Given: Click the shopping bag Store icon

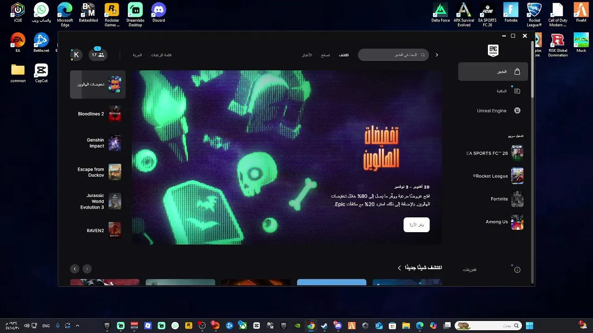Looking at the screenshot, I should [x=517, y=72].
